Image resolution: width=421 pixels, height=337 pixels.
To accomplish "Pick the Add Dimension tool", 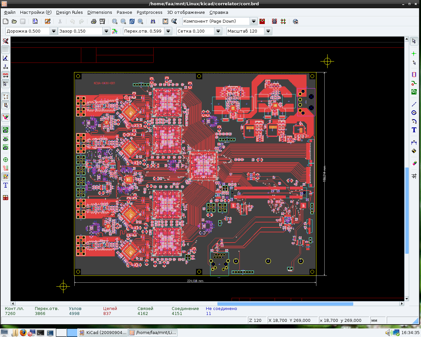I will coord(414,142).
